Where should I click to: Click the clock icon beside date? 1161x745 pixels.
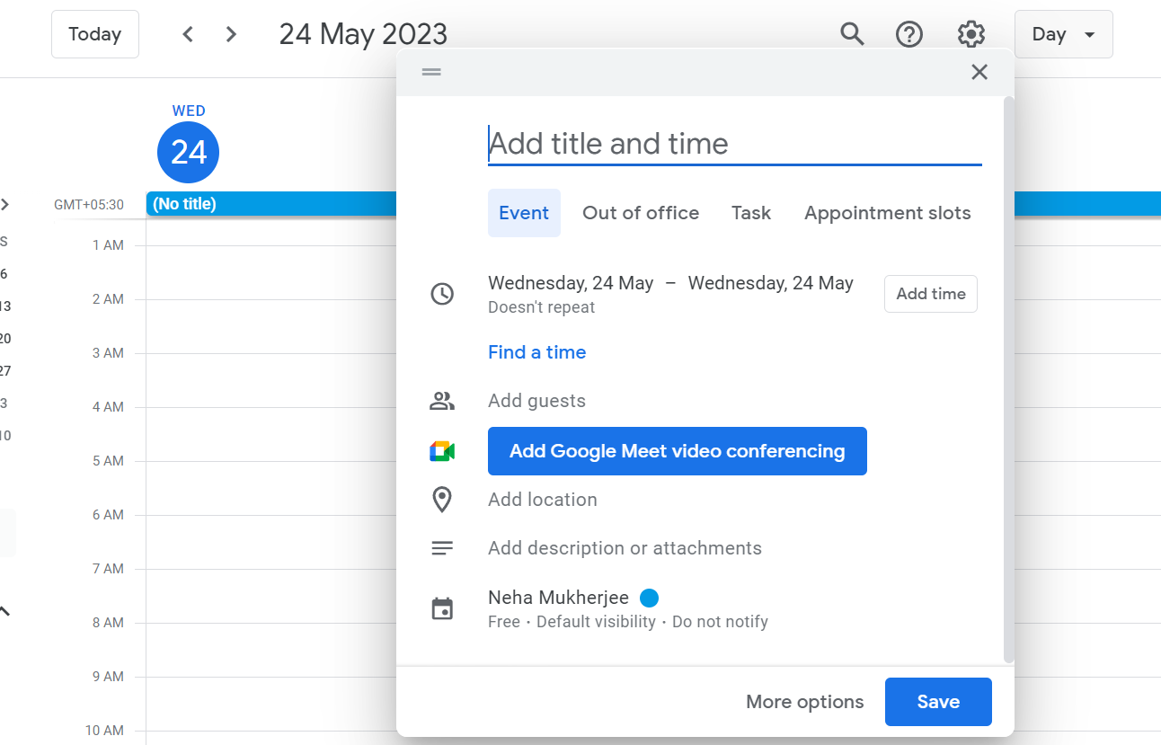pyautogui.click(x=442, y=294)
